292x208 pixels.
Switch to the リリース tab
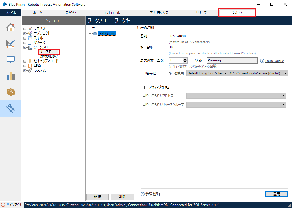point(201,13)
